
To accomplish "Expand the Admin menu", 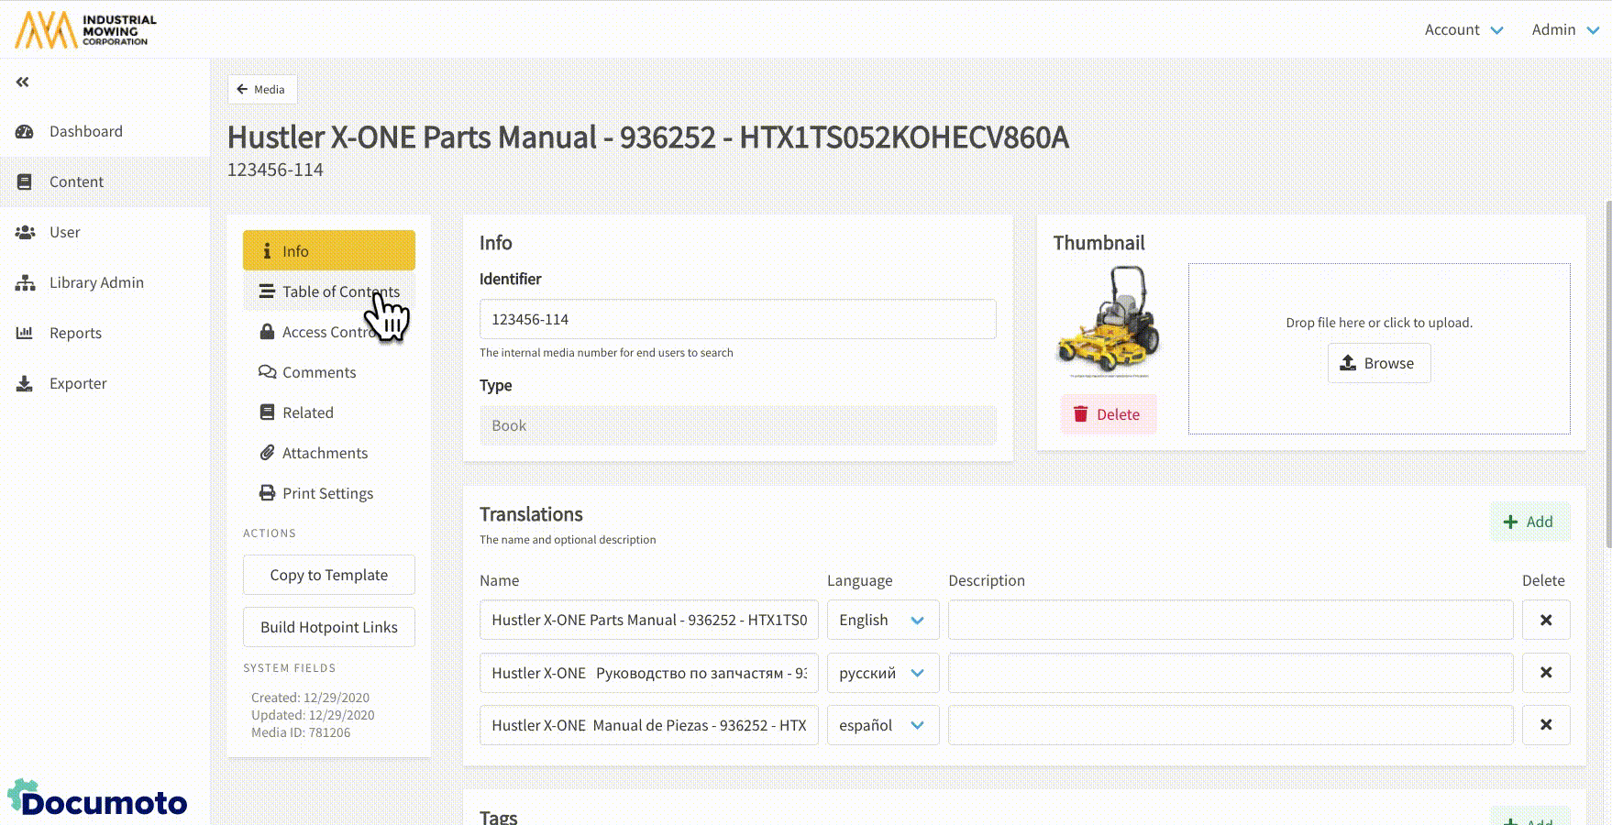I will click(1564, 29).
